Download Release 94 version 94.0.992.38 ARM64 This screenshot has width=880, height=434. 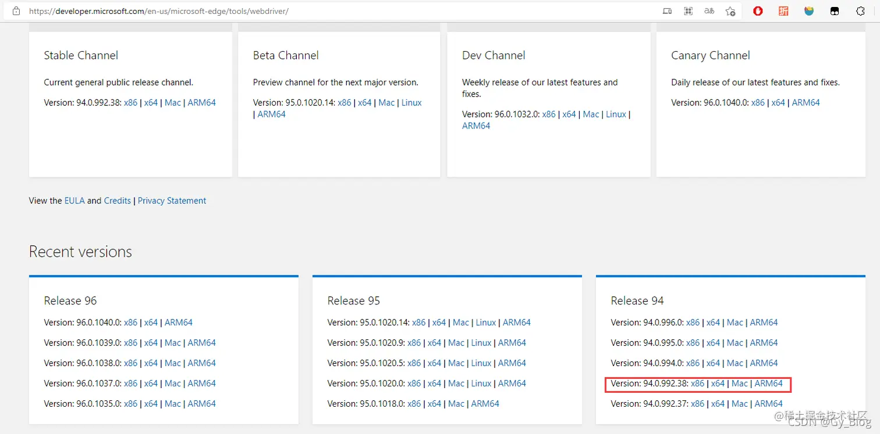(769, 383)
